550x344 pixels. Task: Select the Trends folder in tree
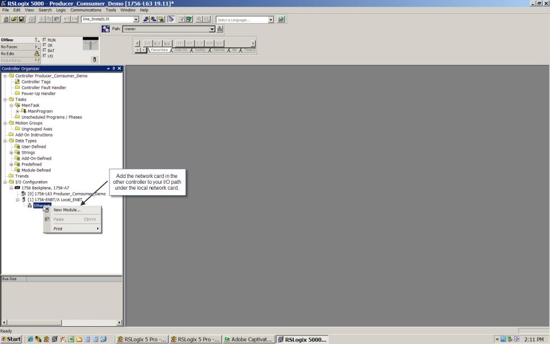click(x=21, y=176)
